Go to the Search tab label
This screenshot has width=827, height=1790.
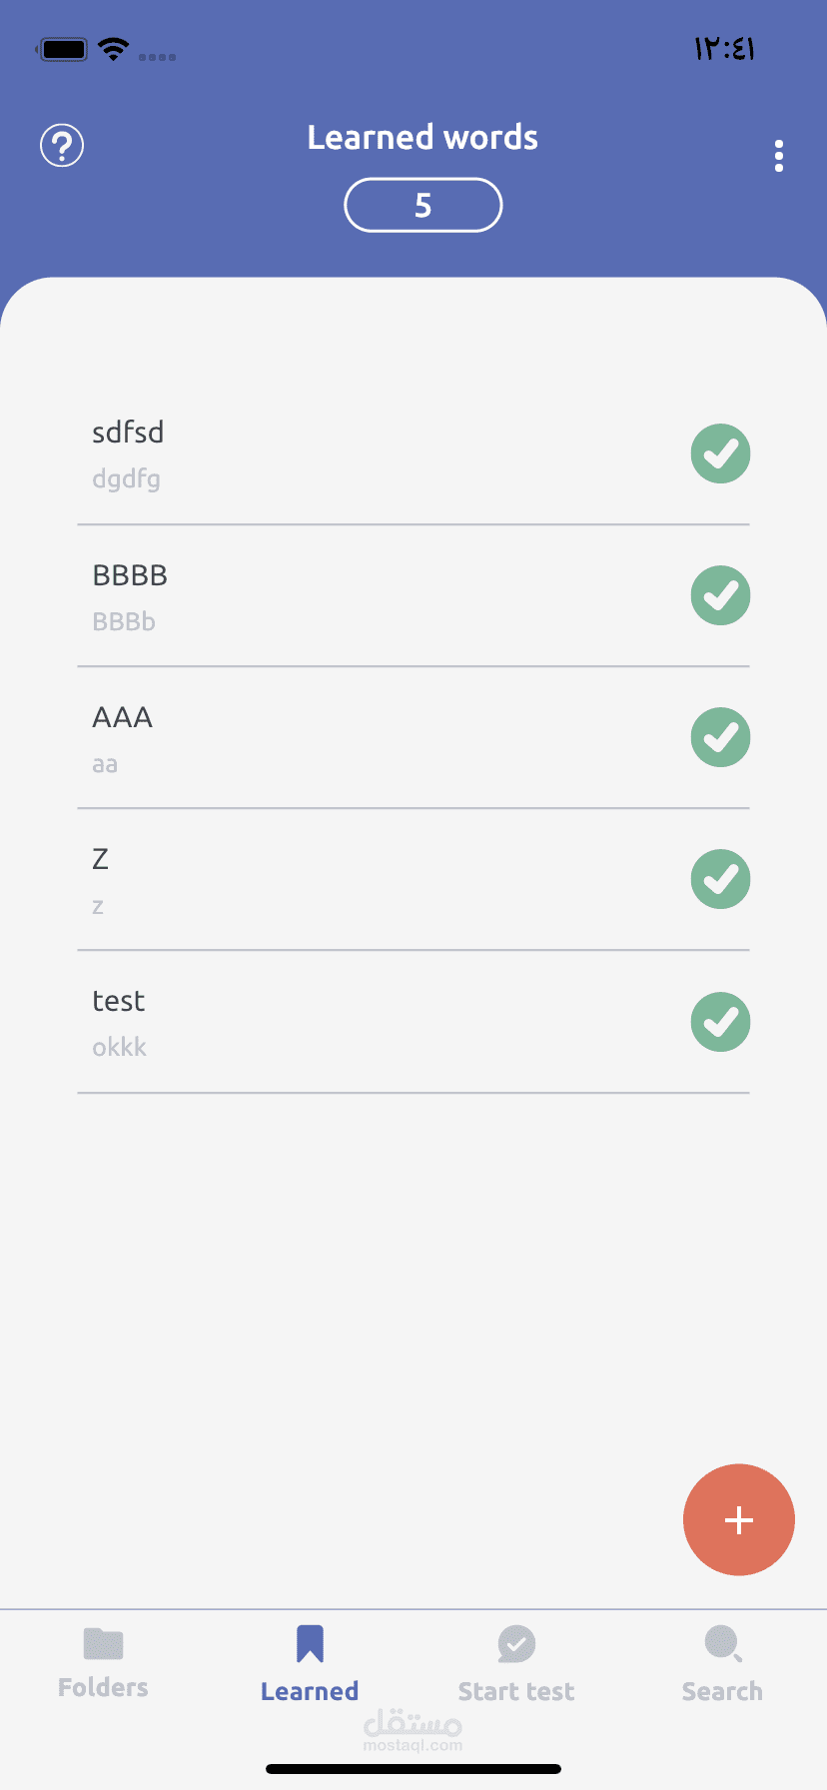coord(722,1691)
